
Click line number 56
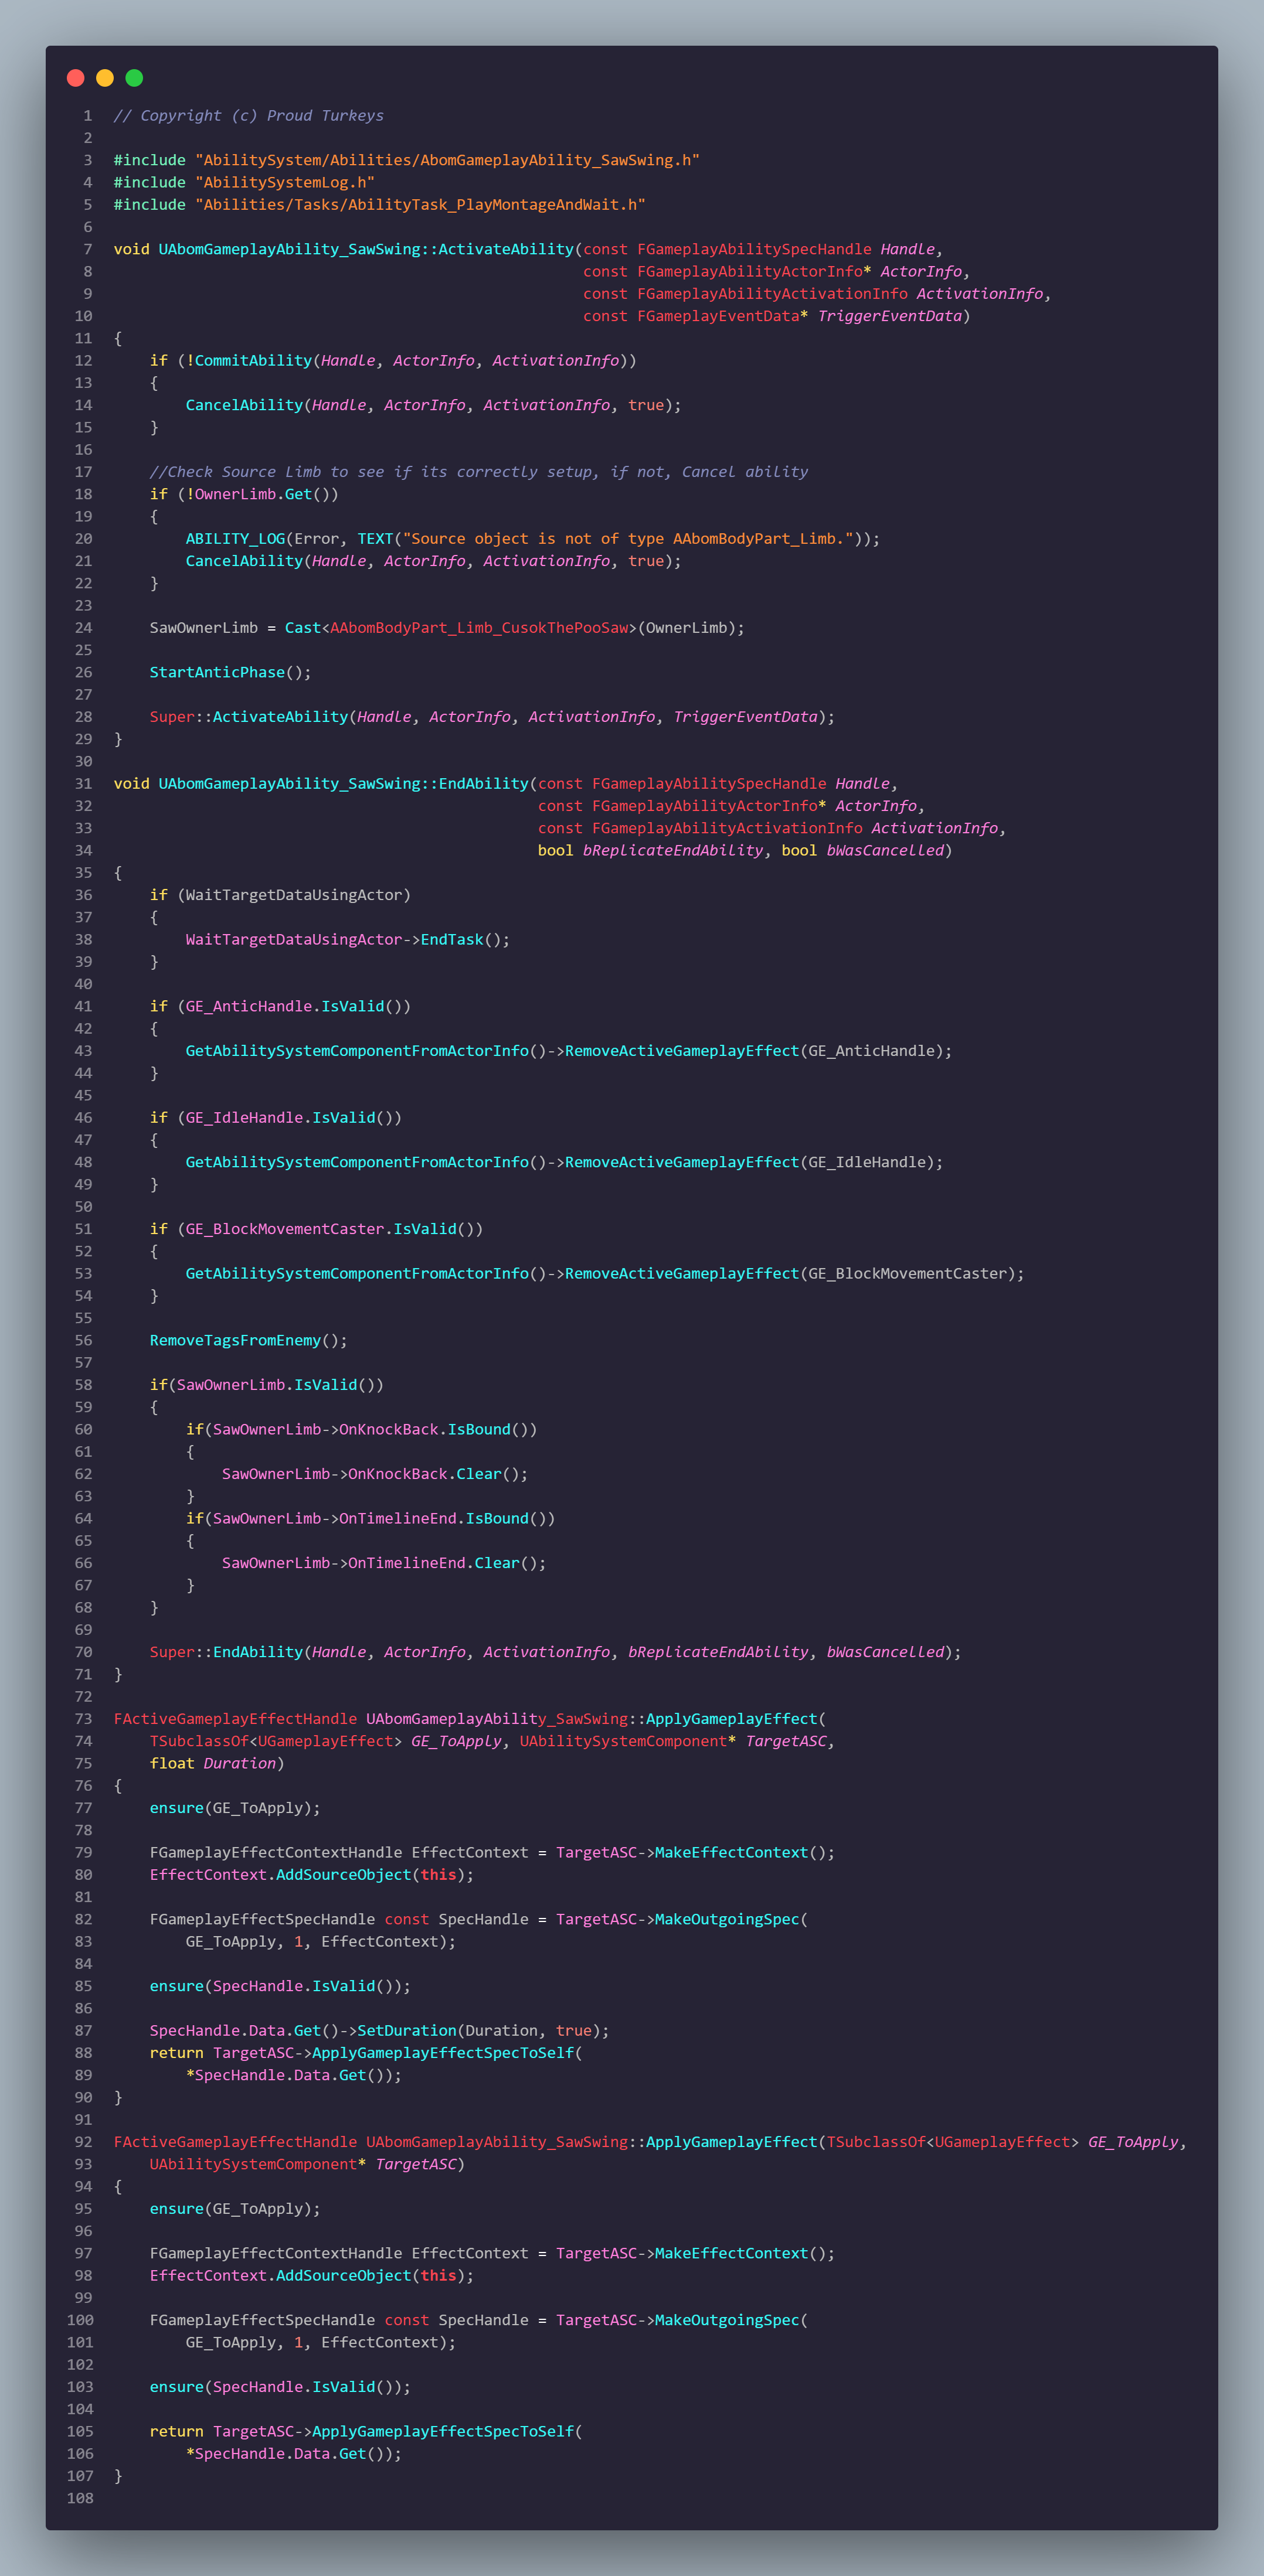(83, 1341)
